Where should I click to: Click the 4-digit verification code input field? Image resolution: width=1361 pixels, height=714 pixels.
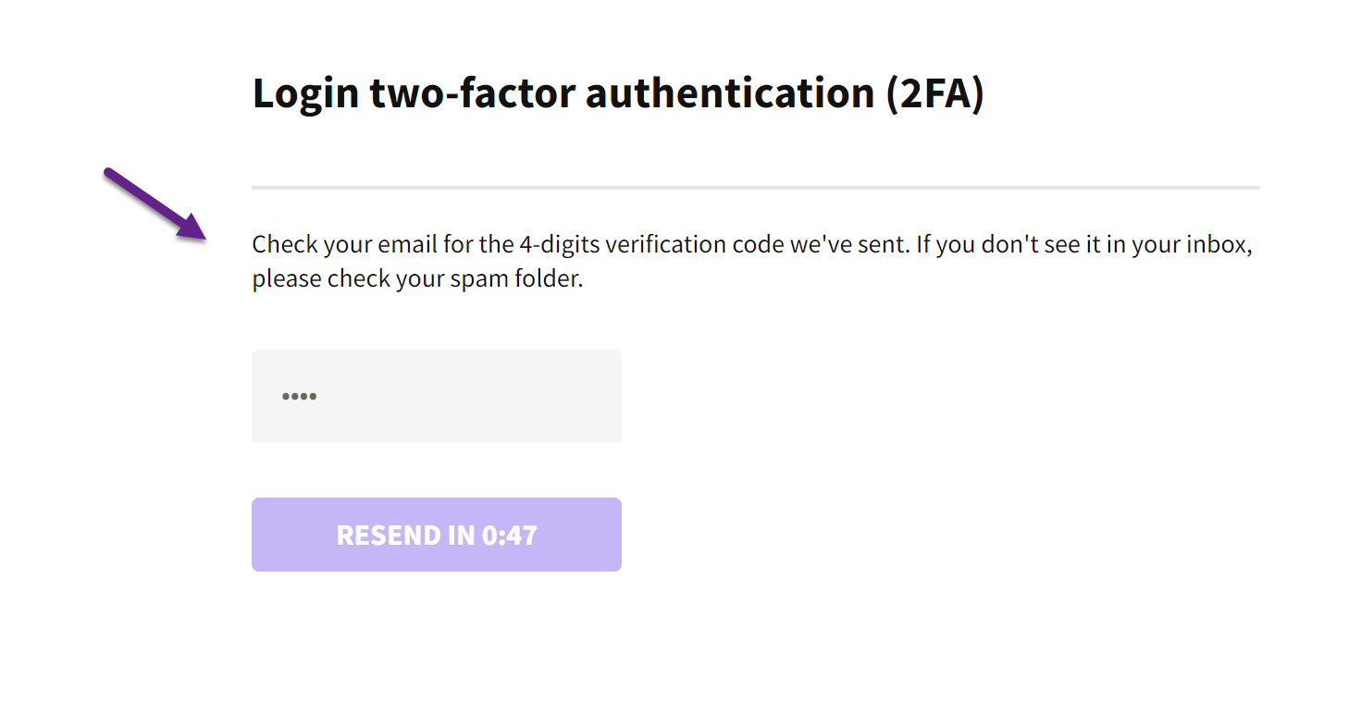[x=436, y=396]
